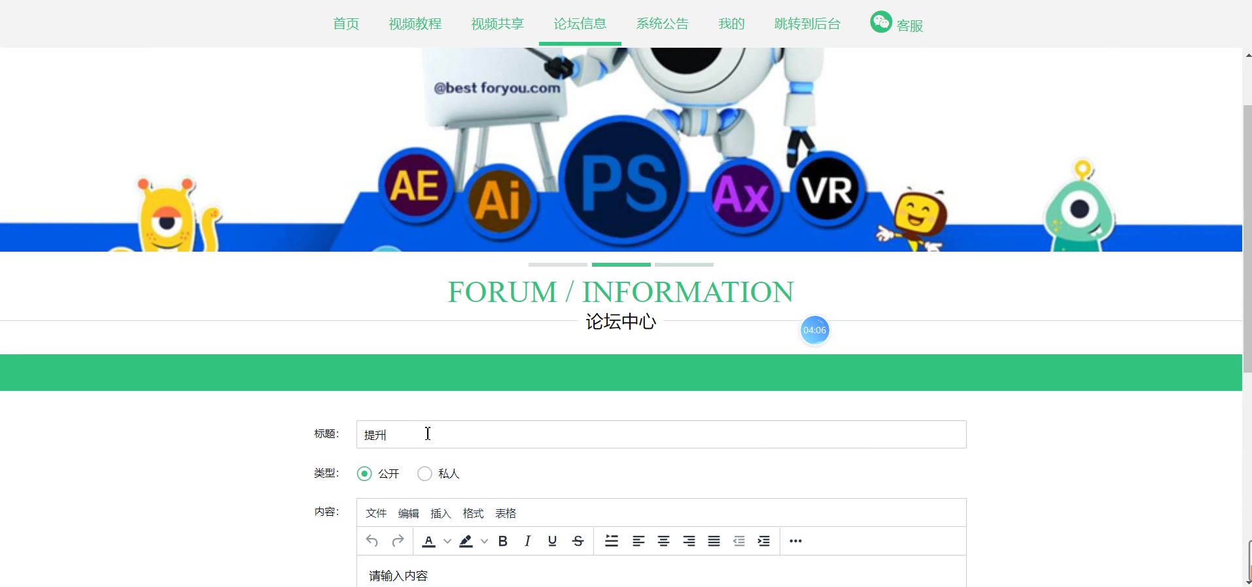Redo the last edit in the editor
Image resolution: width=1252 pixels, height=587 pixels.
(398, 541)
